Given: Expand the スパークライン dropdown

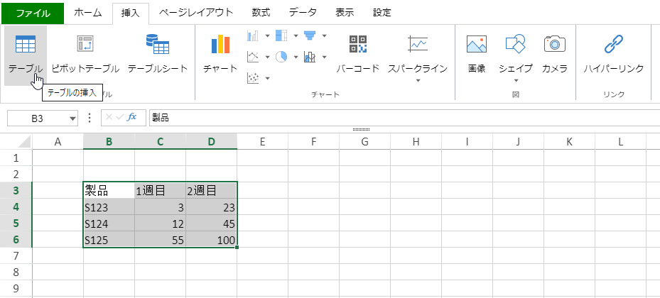Looking at the screenshot, I should [x=418, y=80].
